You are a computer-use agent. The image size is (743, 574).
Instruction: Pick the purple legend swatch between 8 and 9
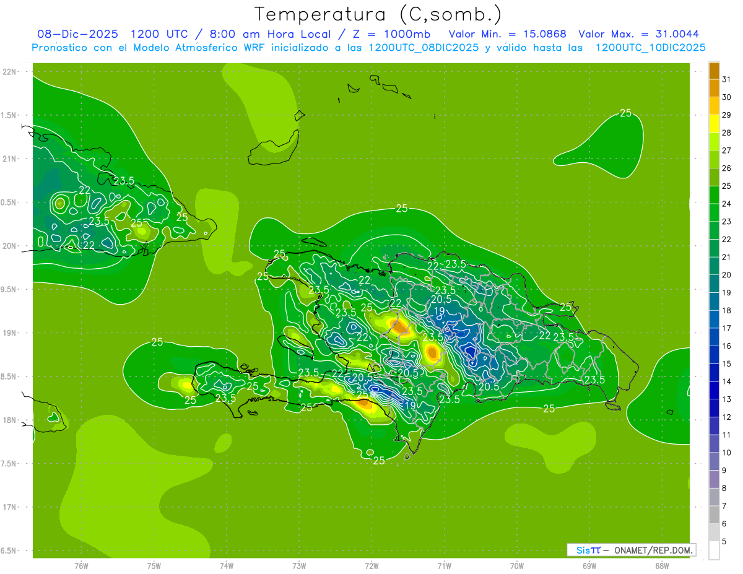[714, 479]
